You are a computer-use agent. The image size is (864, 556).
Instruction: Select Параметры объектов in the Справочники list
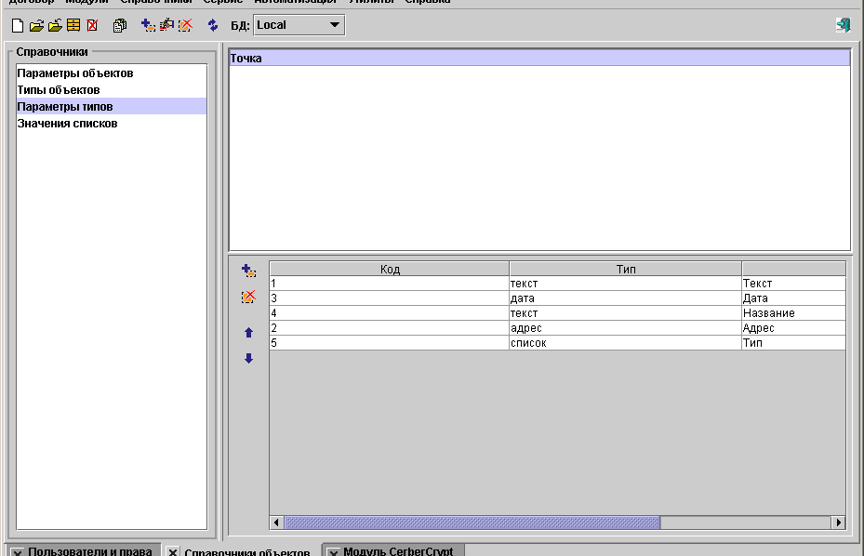(75, 73)
